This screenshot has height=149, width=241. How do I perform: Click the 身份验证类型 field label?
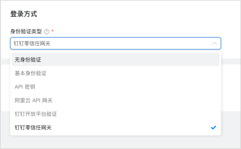26,31
